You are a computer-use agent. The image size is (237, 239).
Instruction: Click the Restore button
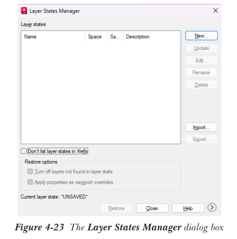coord(117,208)
